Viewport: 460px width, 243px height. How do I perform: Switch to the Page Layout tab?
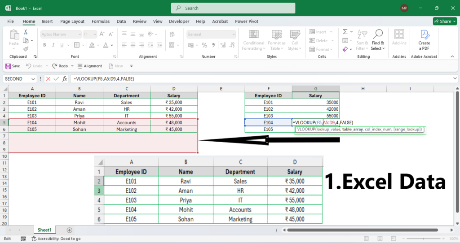pos(72,22)
